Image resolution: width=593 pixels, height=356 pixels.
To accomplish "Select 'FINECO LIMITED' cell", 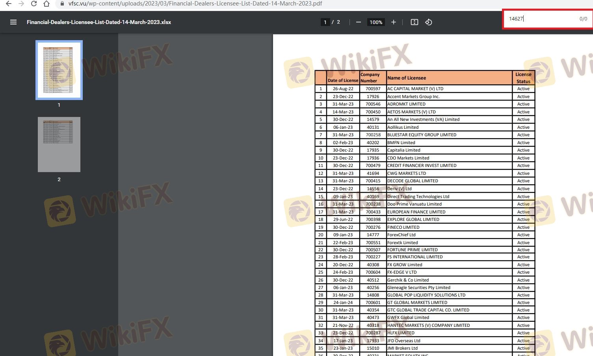I will click(x=449, y=227).
